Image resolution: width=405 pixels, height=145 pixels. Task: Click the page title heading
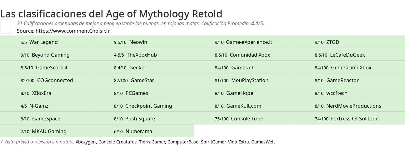pyautogui.click(x=111, y=14)
